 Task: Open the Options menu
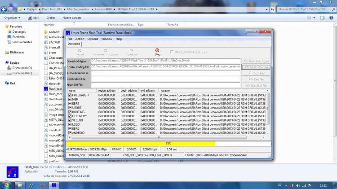click(x=93, y=39)
